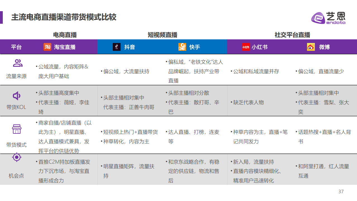The height and width of the screenshot is (201, 357).
Task: Click the cell 话题热搜+直播+名人背书
Action: point(323,137)
